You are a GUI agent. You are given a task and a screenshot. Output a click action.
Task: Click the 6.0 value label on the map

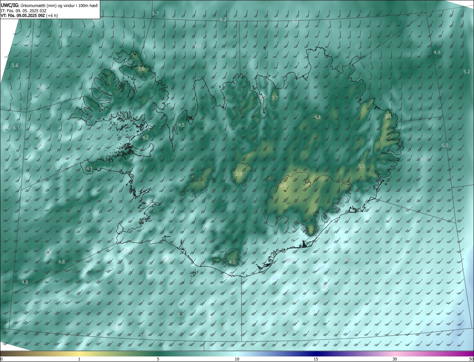[x=445, y=145]
